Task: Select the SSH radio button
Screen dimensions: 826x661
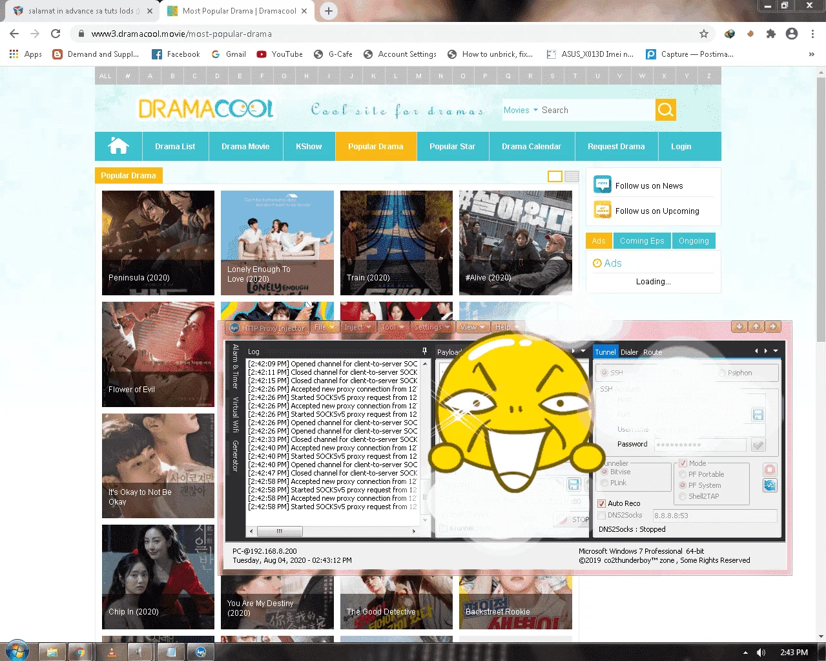Action: coord(604,373)
